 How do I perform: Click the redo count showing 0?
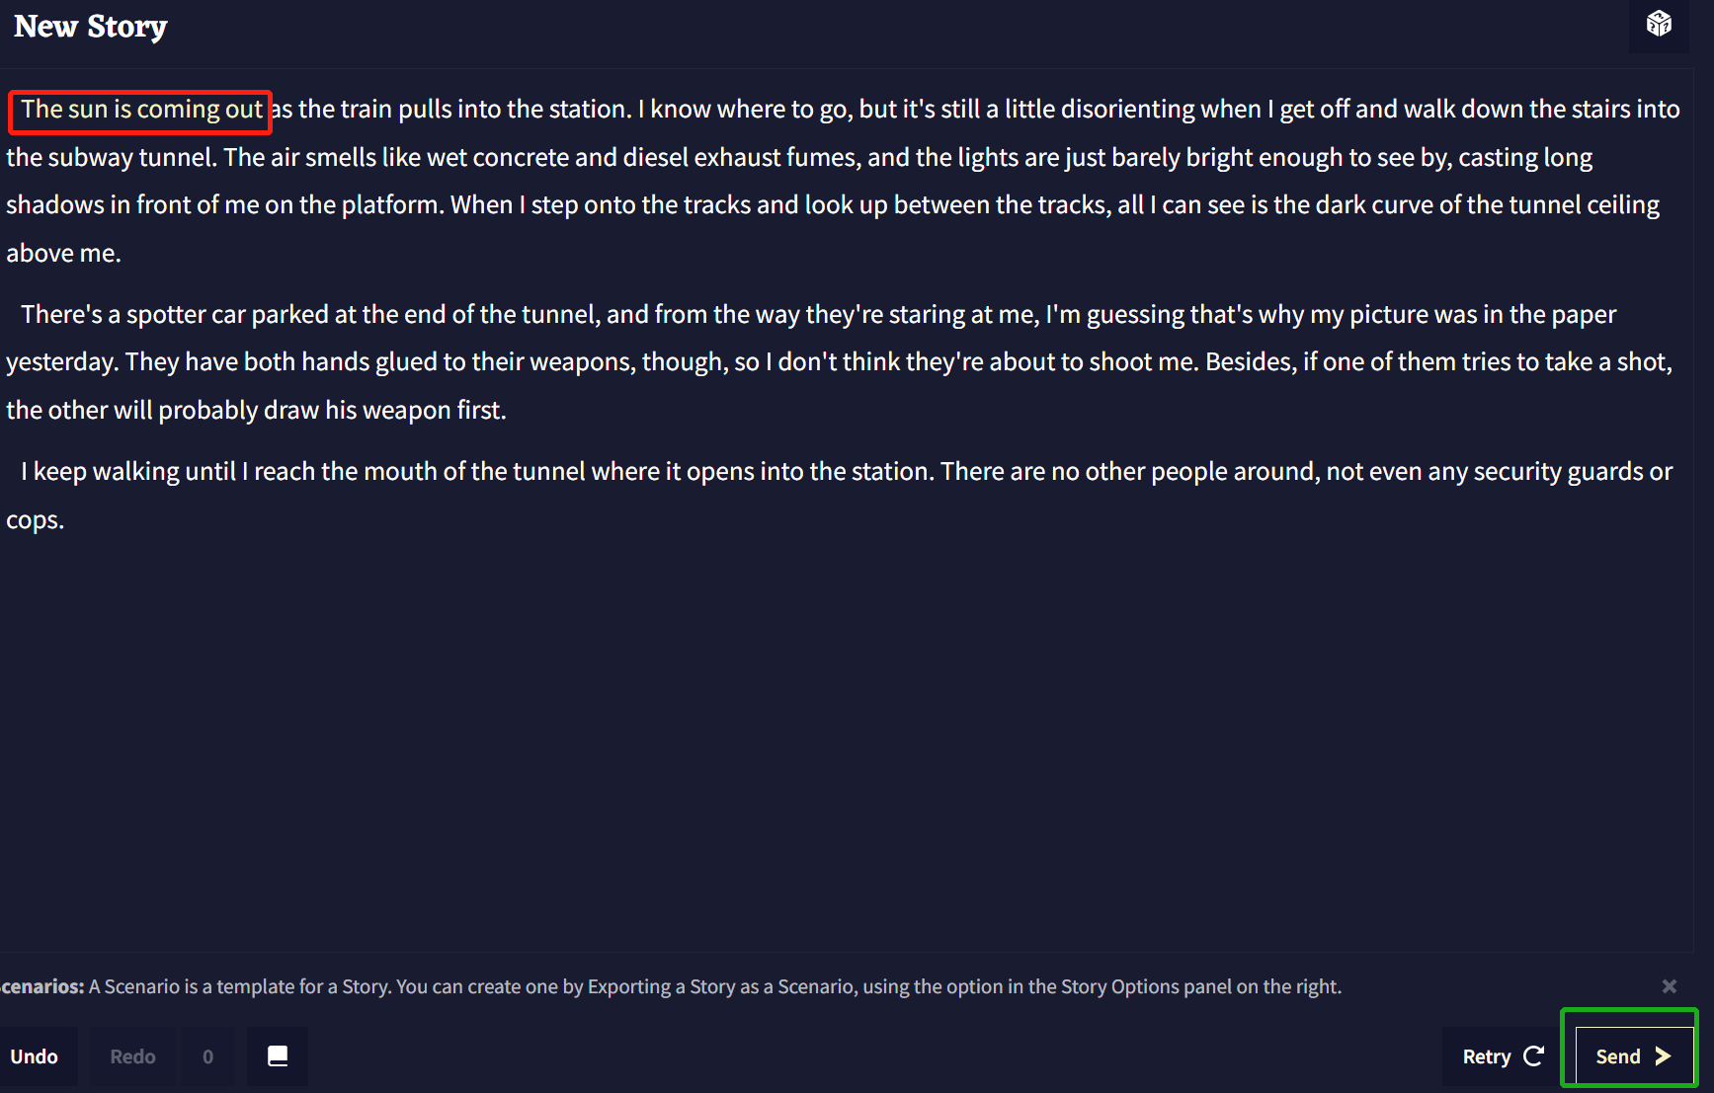click(207, 1056)
